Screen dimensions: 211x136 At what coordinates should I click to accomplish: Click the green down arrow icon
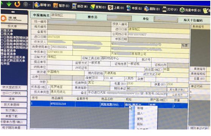(x=9, y=4)
